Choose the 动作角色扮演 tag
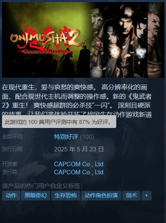 101,196
